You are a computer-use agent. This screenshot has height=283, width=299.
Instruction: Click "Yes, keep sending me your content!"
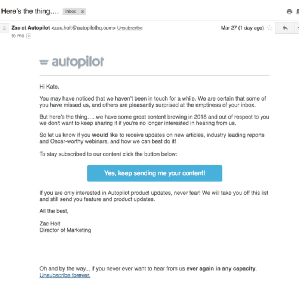point(155,173)
